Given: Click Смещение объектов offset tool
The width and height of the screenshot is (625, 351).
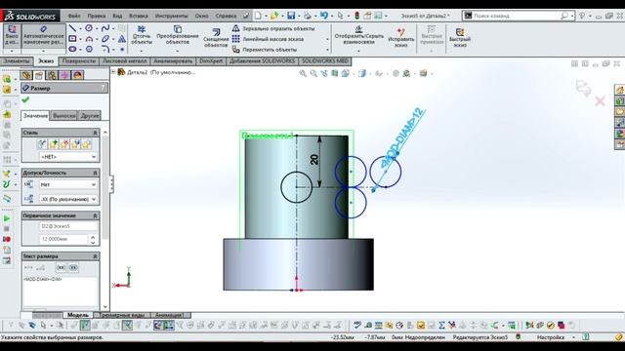Looking at the screenshot, I should (x=216, y=38).
